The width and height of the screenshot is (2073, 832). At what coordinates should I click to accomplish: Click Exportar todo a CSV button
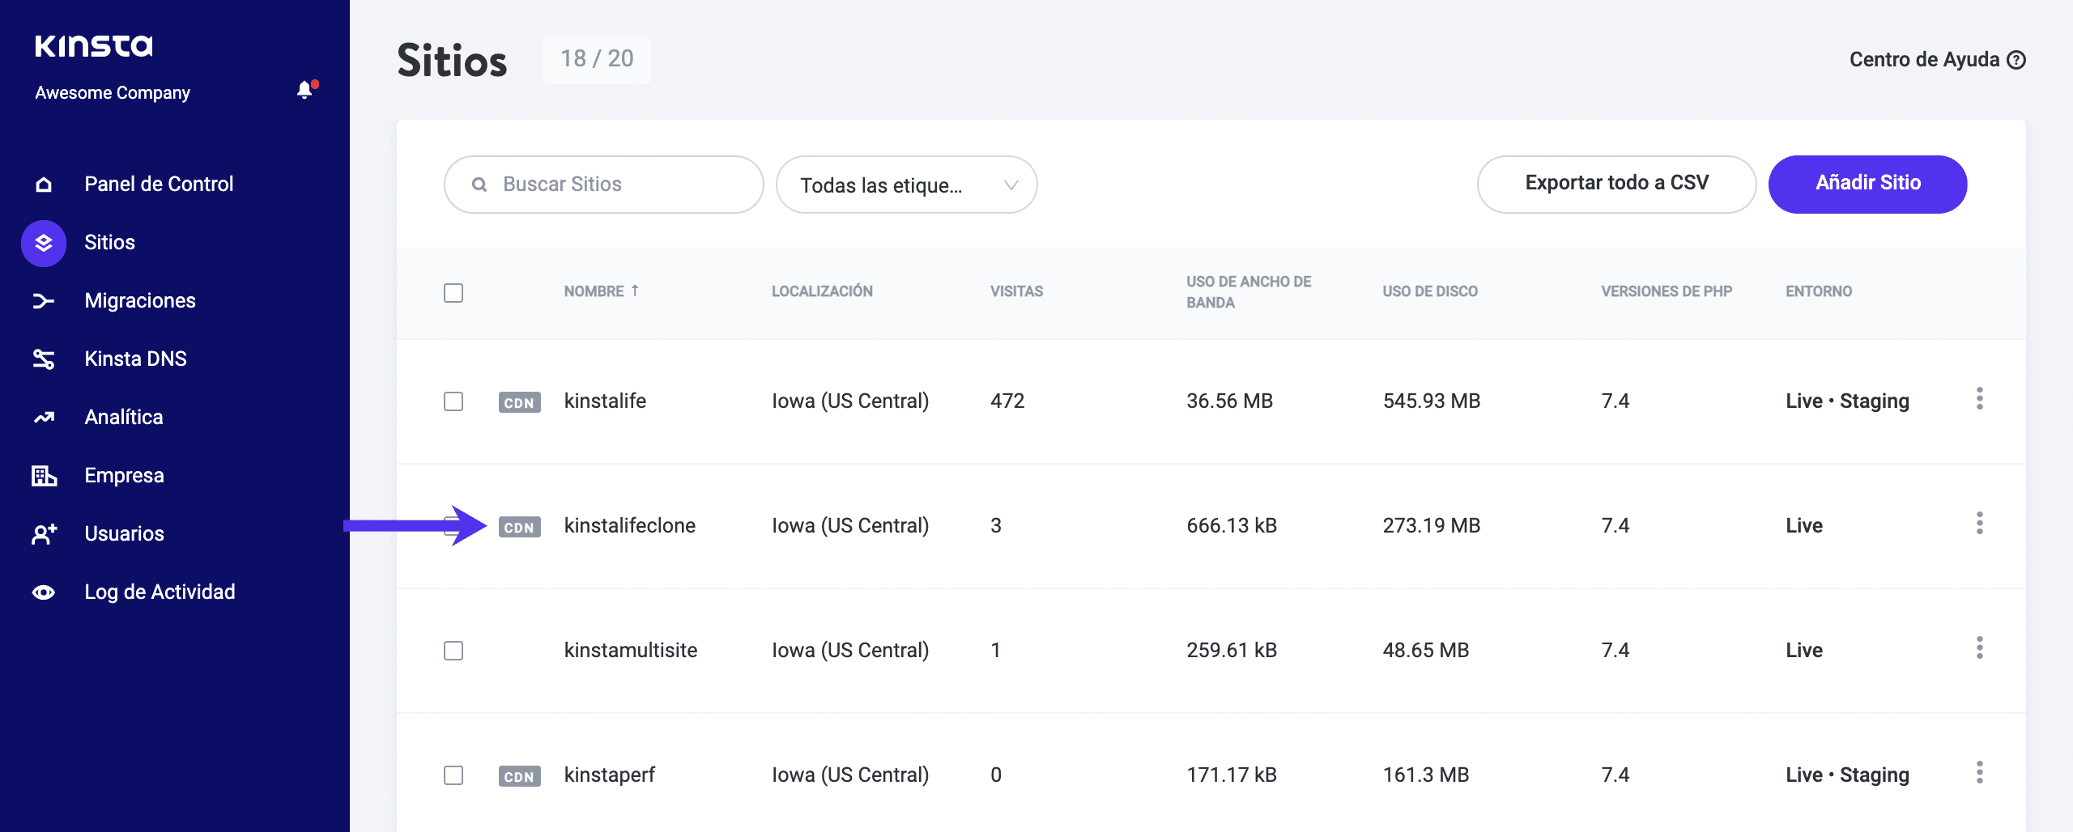pos(1616,184)
